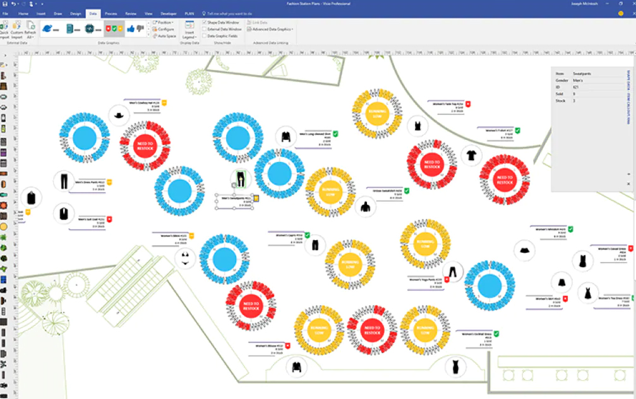Click the Unisex Sweatshirt callout label
Screen dimensions: 636x399
(385, 194)
